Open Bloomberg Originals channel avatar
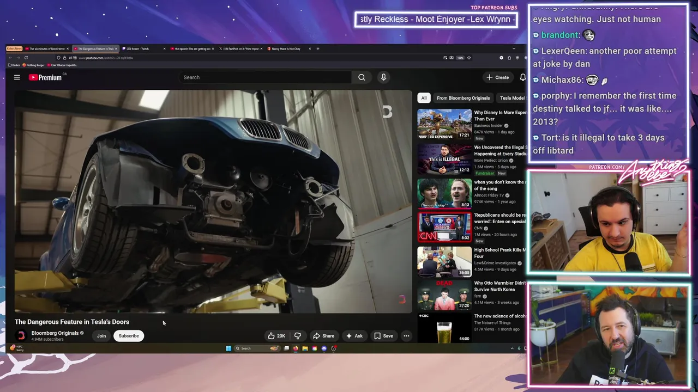Screen dimensions: 698x392 point(21,336)
